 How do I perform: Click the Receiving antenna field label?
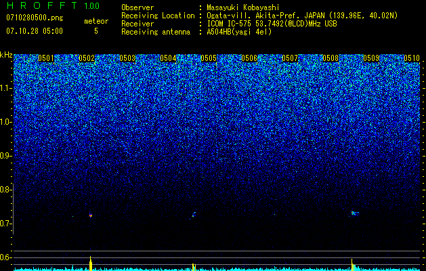pos(156,32)
